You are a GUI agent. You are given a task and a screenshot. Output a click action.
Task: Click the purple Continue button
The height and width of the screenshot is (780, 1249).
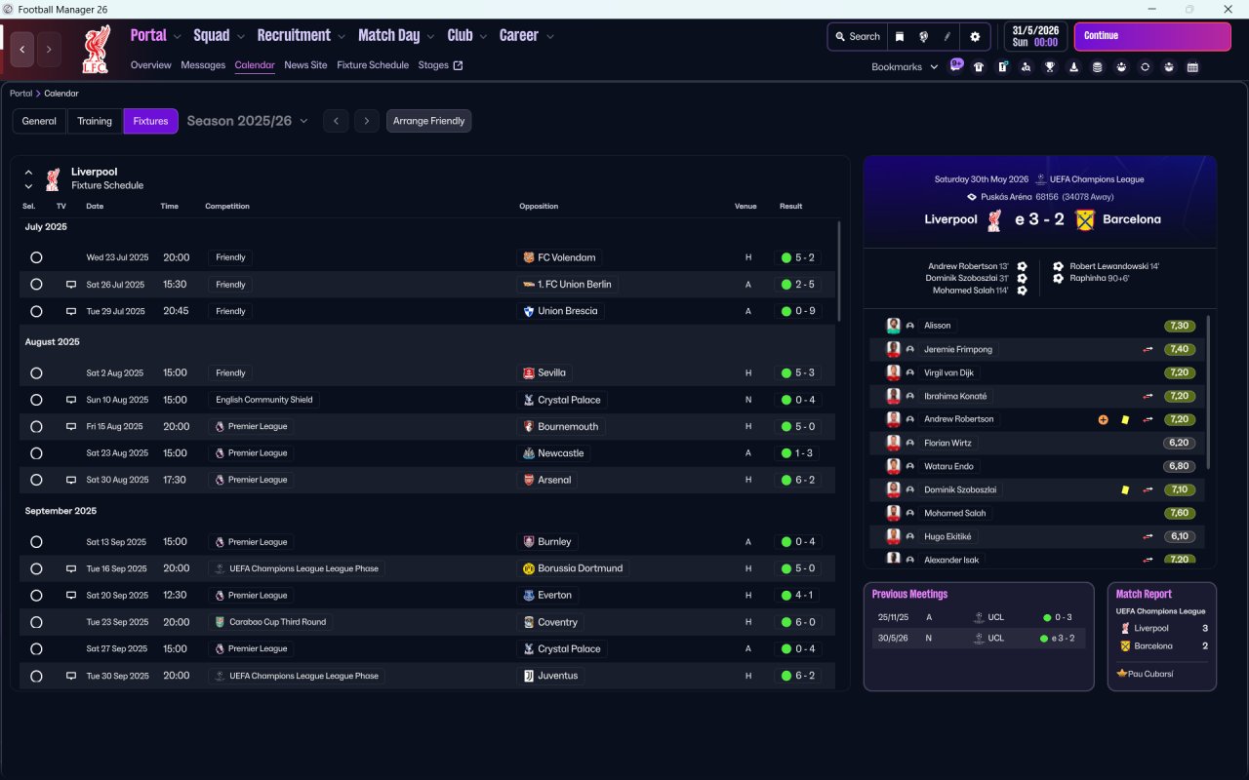click(1152, 36)
